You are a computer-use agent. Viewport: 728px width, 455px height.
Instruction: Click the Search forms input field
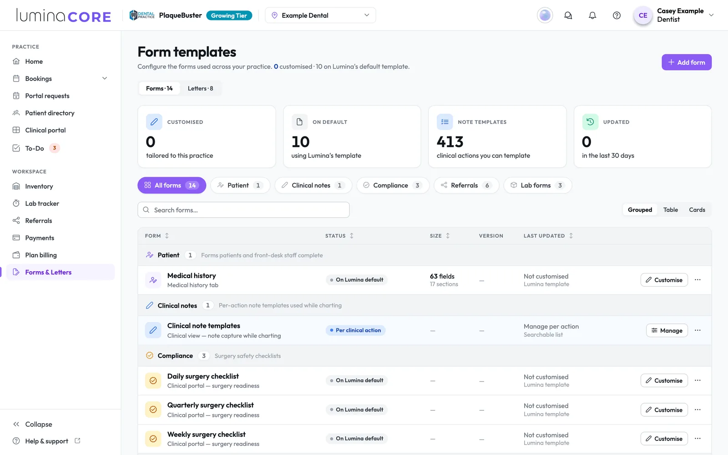point(243,210)
